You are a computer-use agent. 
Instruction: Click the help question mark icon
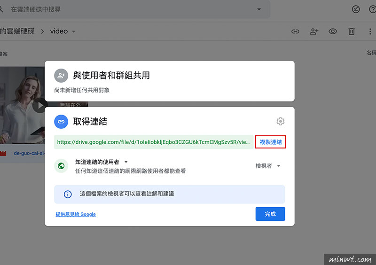point(372,9)
